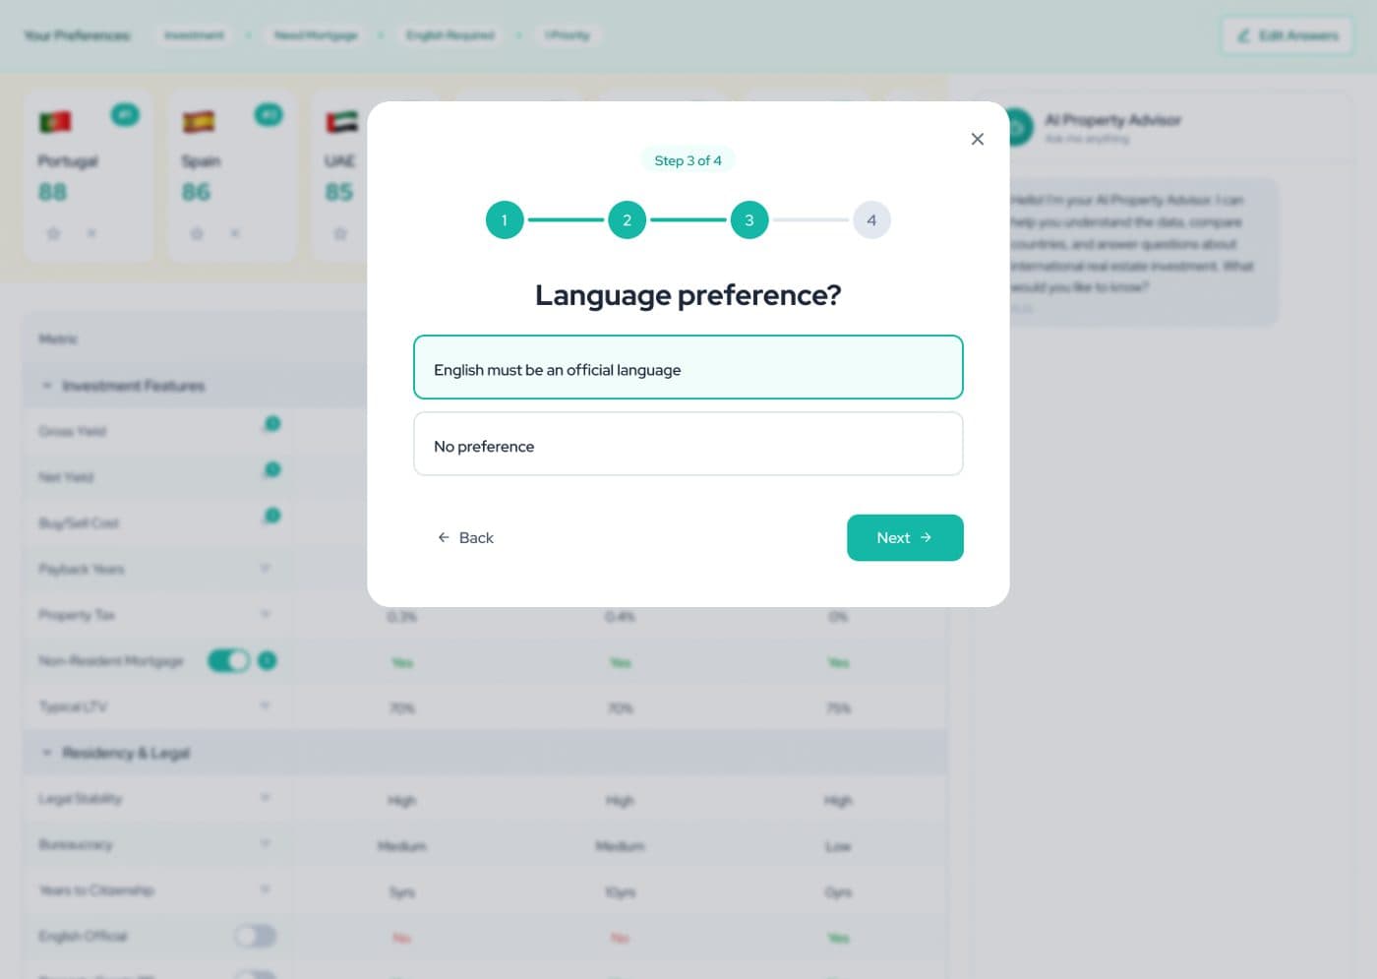Star the Portugal country card
1377x979 pixels.
54,233
